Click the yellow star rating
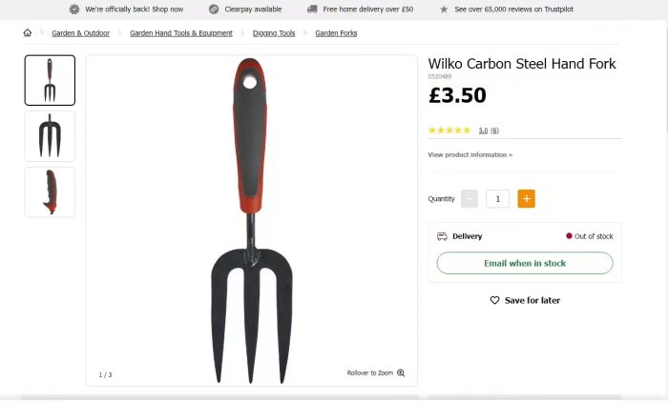668x403 pixels. (449, 131)
